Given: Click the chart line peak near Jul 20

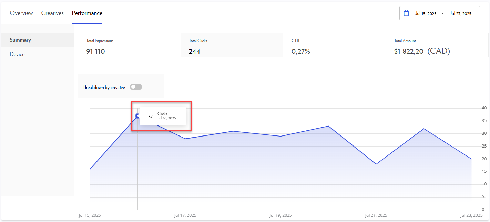Looking at the screenshot, I should pyautogui.click(x=328, y=126).
